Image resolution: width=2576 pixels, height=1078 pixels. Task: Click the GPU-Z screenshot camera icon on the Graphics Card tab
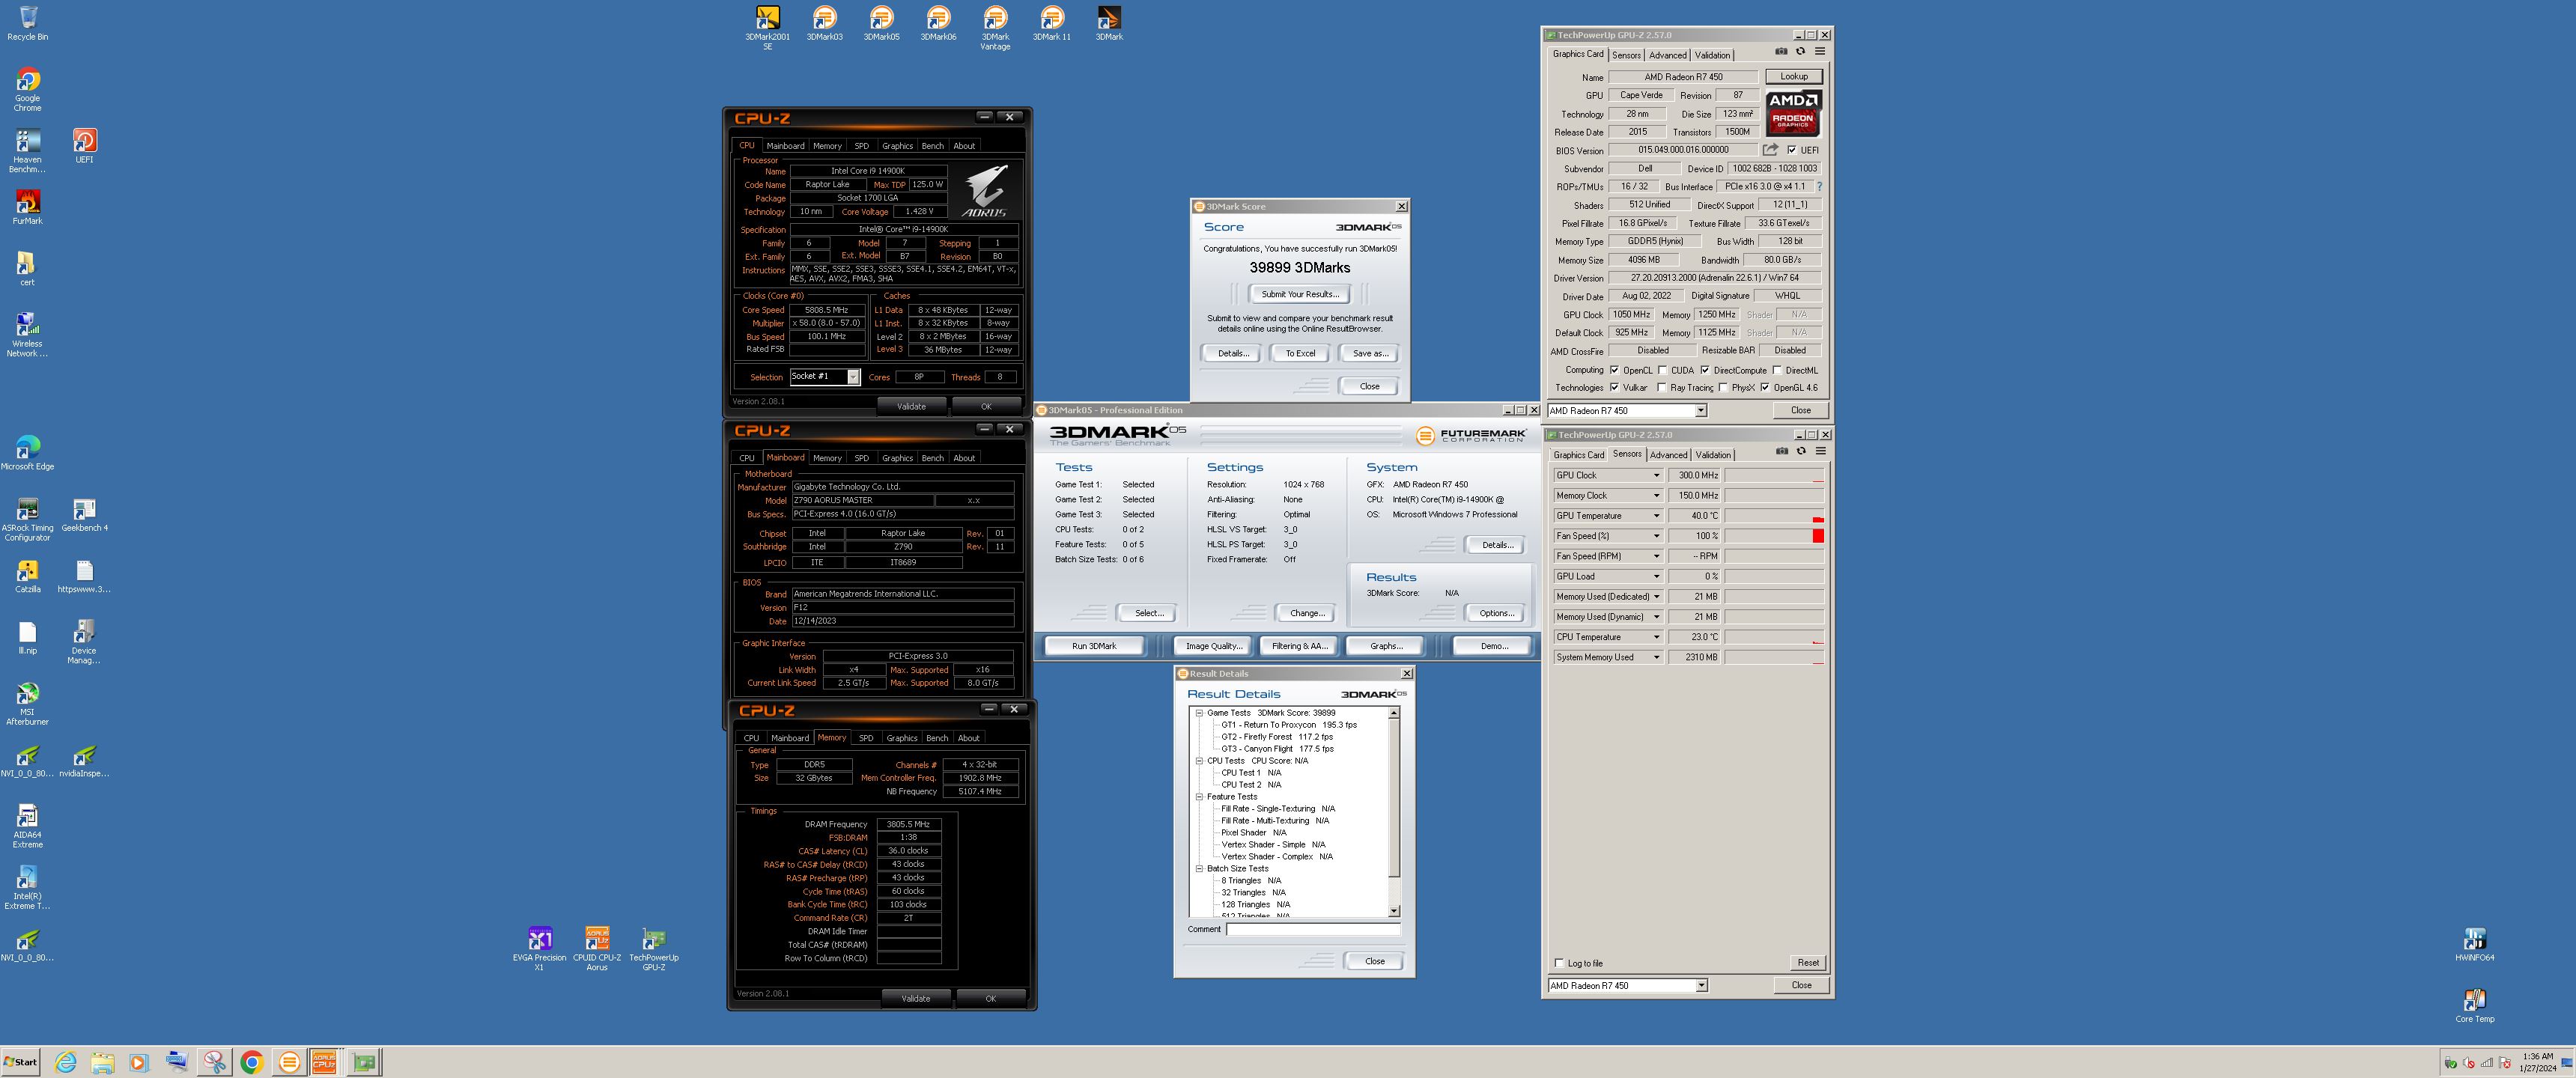point(1781,52)
